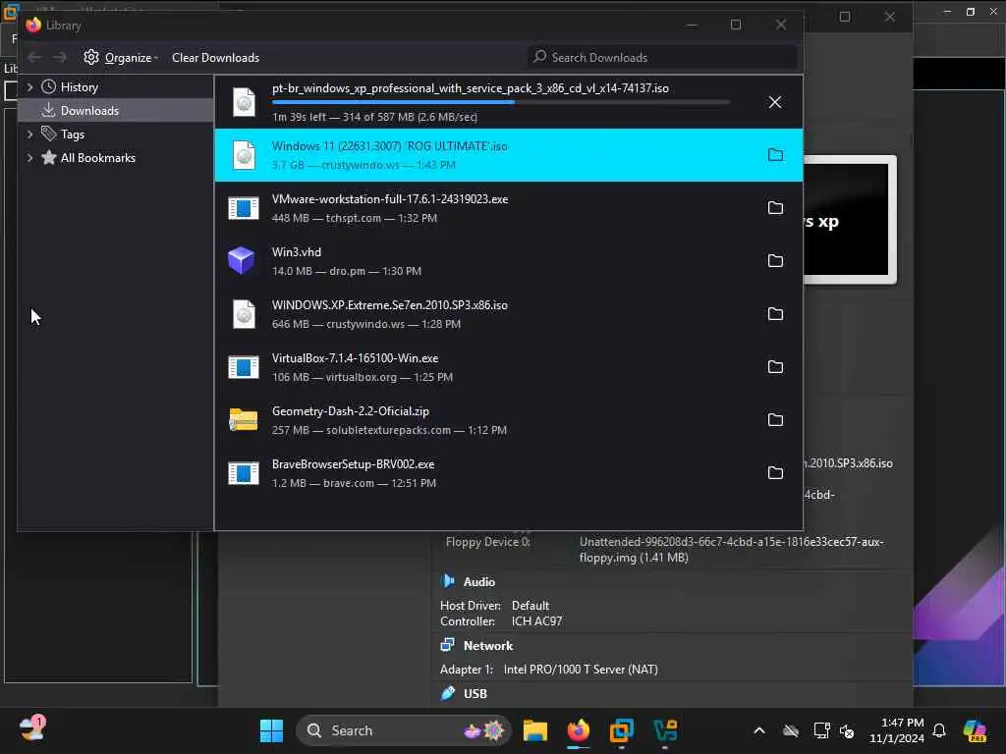
Task: Select the Geometry-Dash-2.2-Oficial.zip entry
Action: tap(508, 420)
